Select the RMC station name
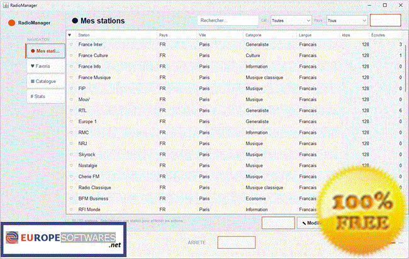 point(84,133)
